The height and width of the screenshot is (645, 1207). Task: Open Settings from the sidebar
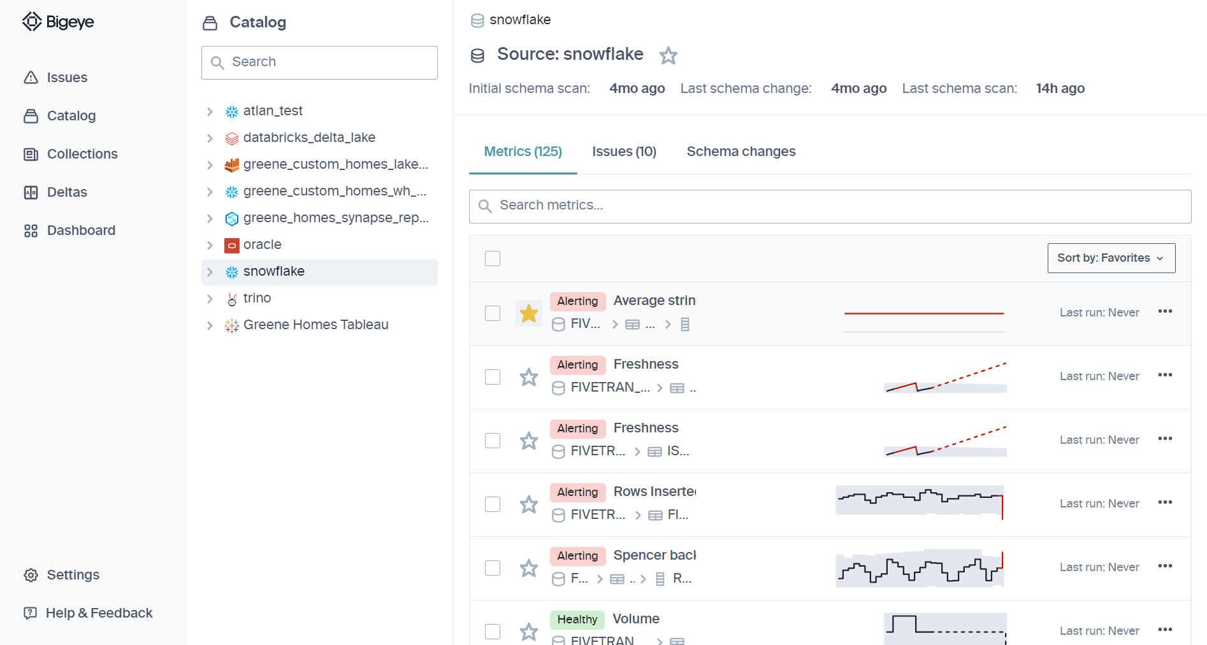pos(73,575)
